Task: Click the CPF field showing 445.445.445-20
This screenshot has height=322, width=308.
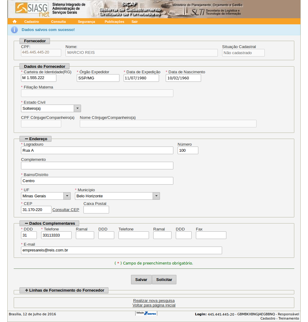Action: (41, 53)
